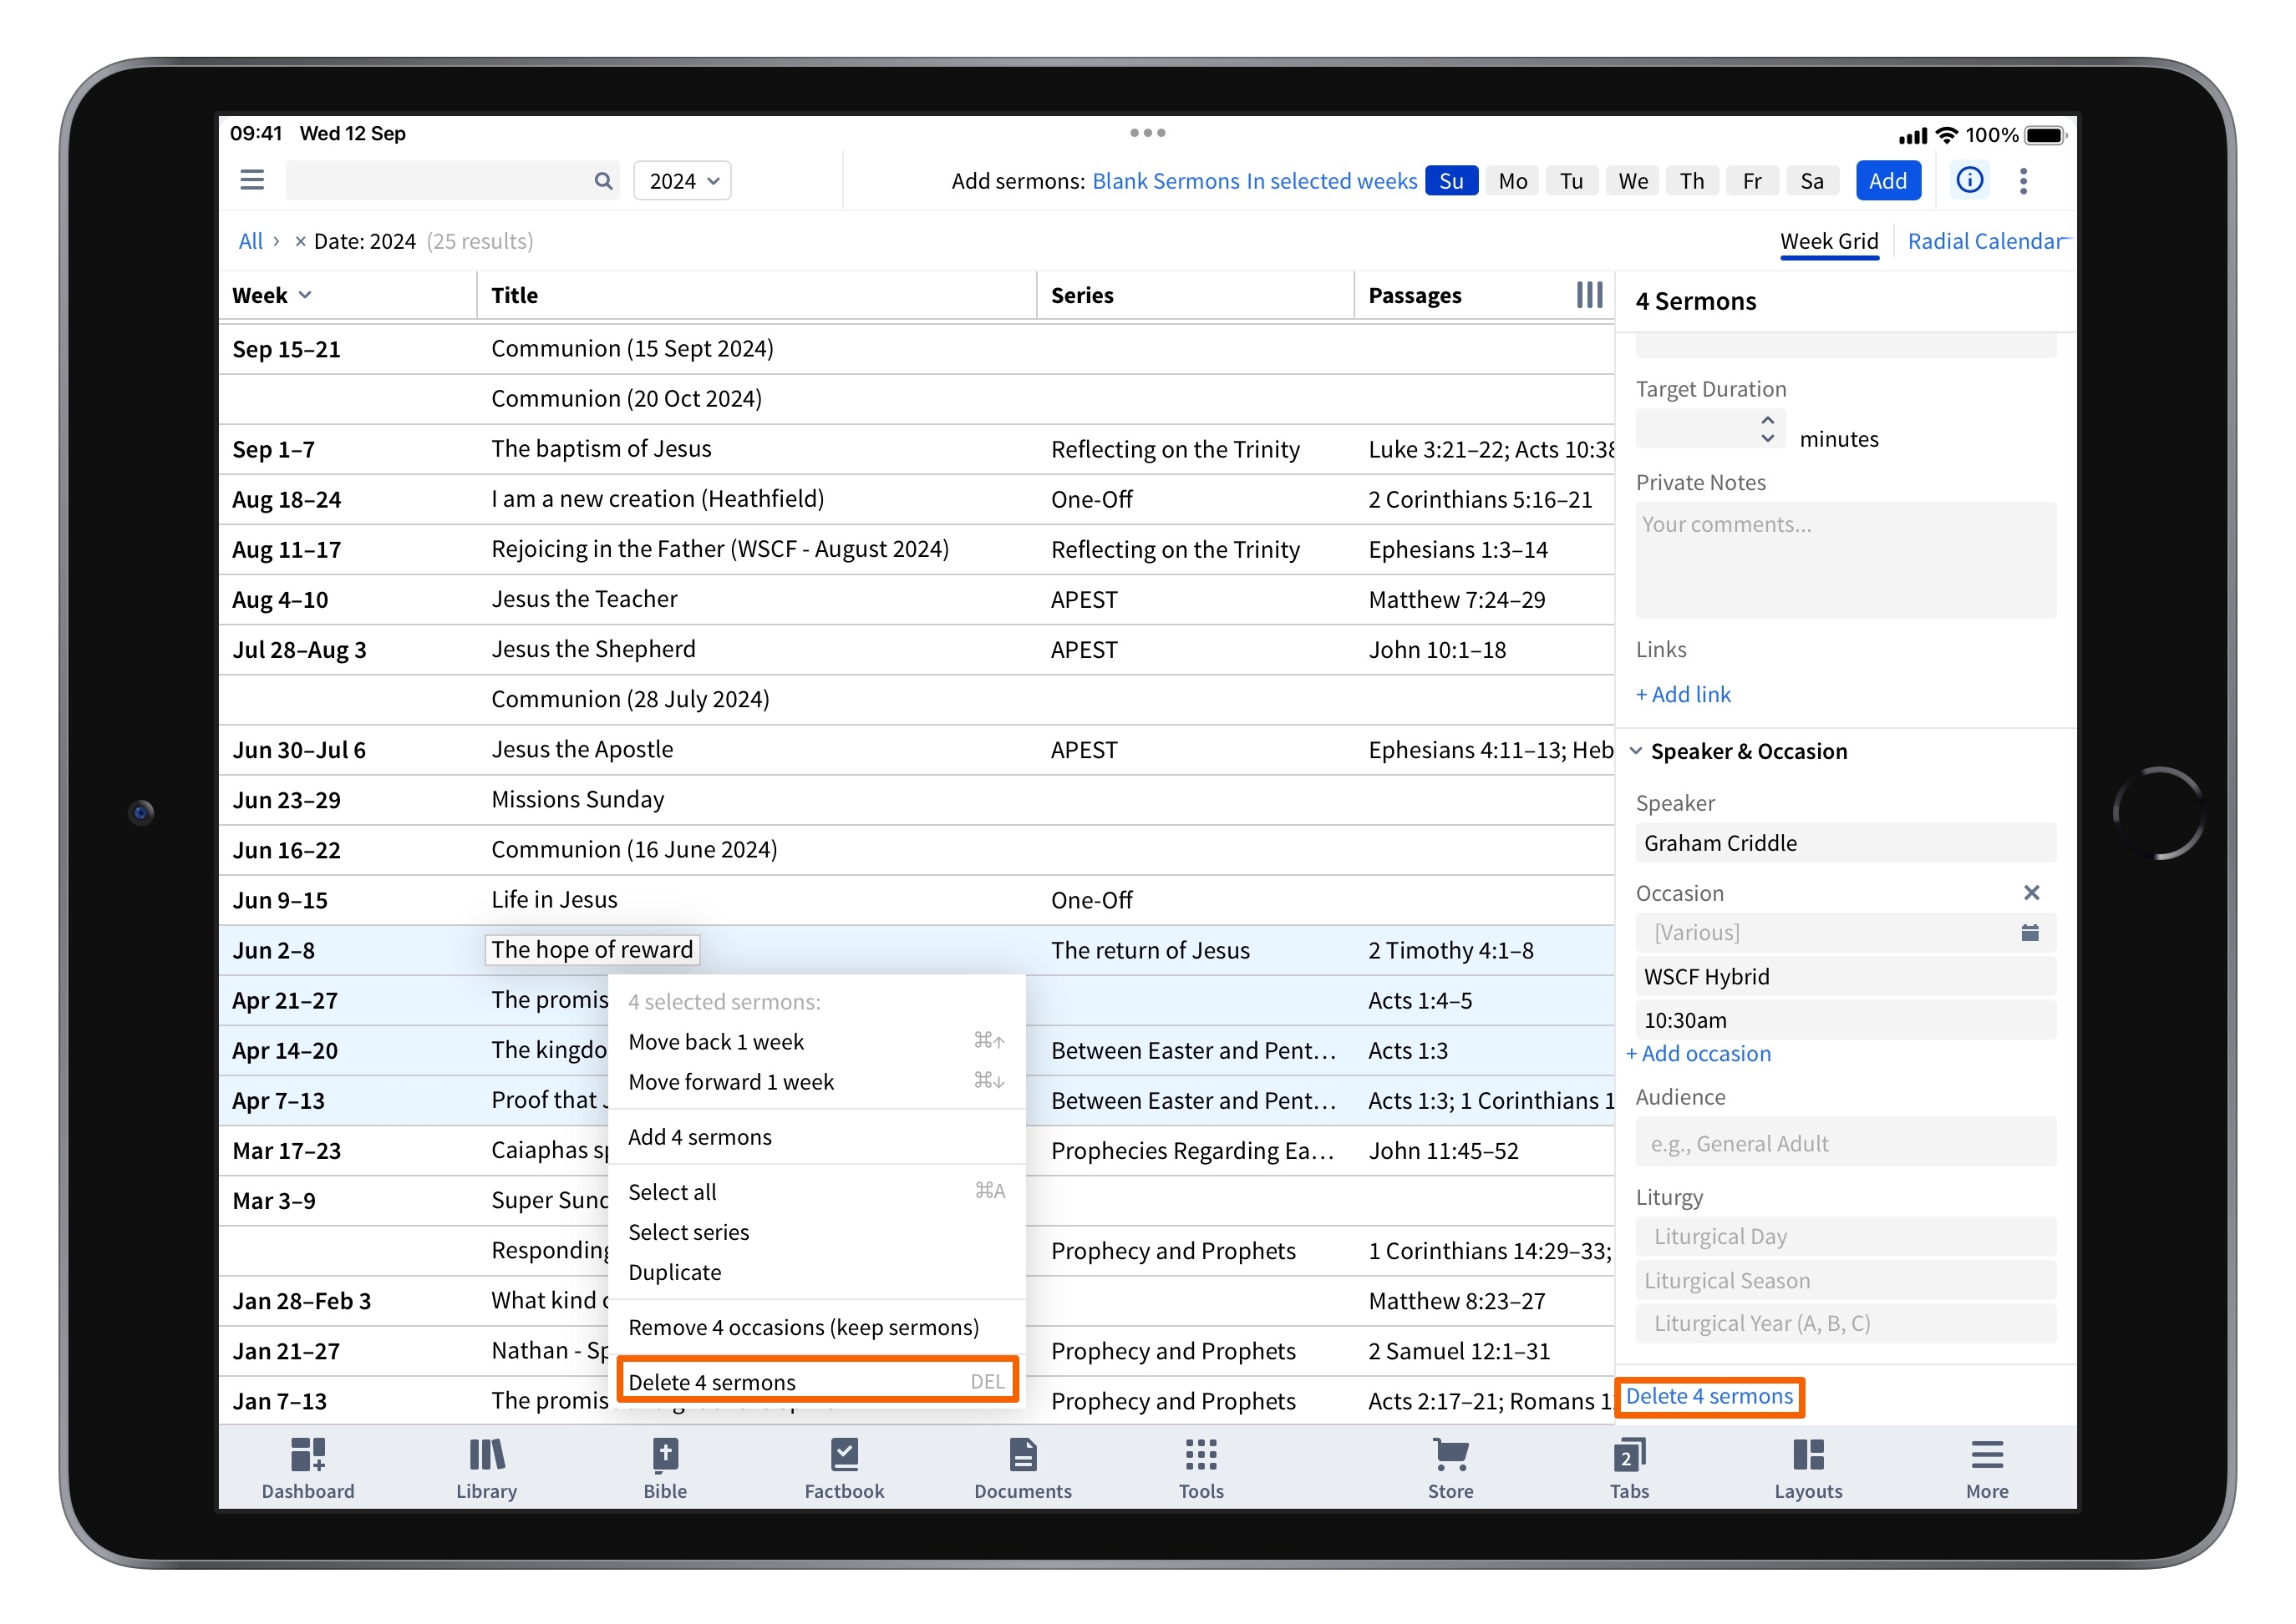Toggle Sa day for sermons
Viewport: 2296px width, 1624px height.
[1811, 181]
